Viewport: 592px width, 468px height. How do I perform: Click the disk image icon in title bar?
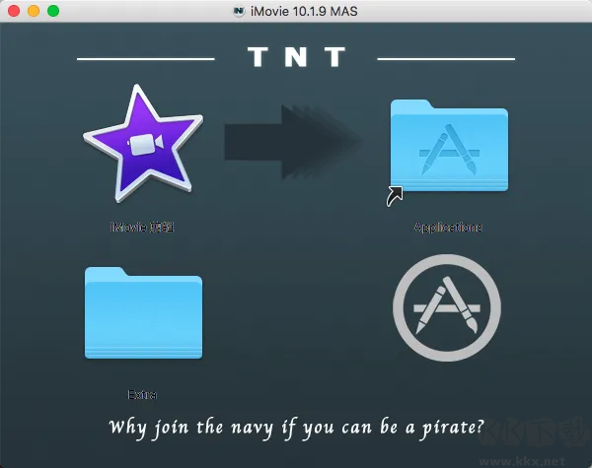tap(239, 11)
